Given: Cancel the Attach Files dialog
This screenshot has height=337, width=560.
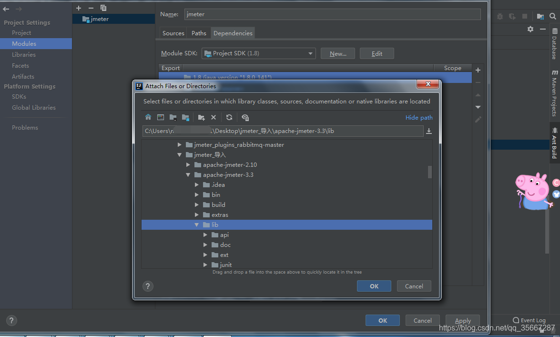Looking at the screenshot, I should coord(414,286).
